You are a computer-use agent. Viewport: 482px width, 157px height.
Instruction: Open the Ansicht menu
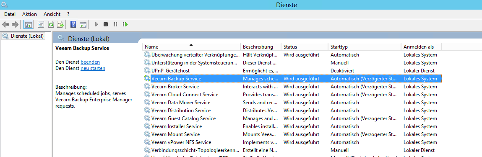tap(52, 14)
